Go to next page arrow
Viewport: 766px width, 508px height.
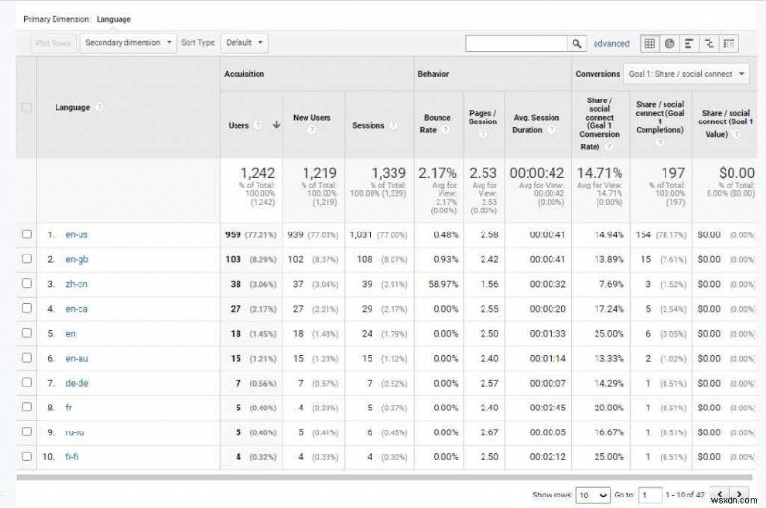coord(739,495)
